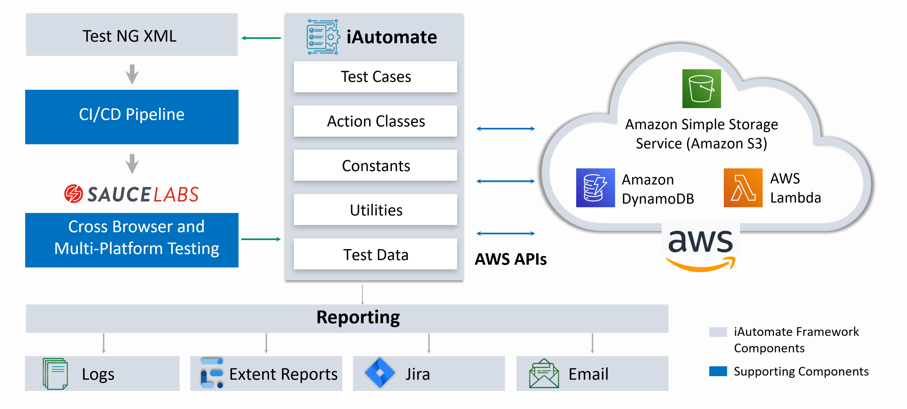Click the CI/CD Pipeline block
Image resolution: width=907 pixels, height=409 pixels.
[132, 117]
